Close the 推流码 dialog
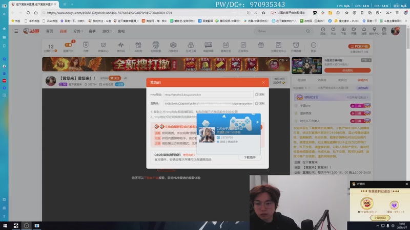Screen dimensions: 410x230 263,82
